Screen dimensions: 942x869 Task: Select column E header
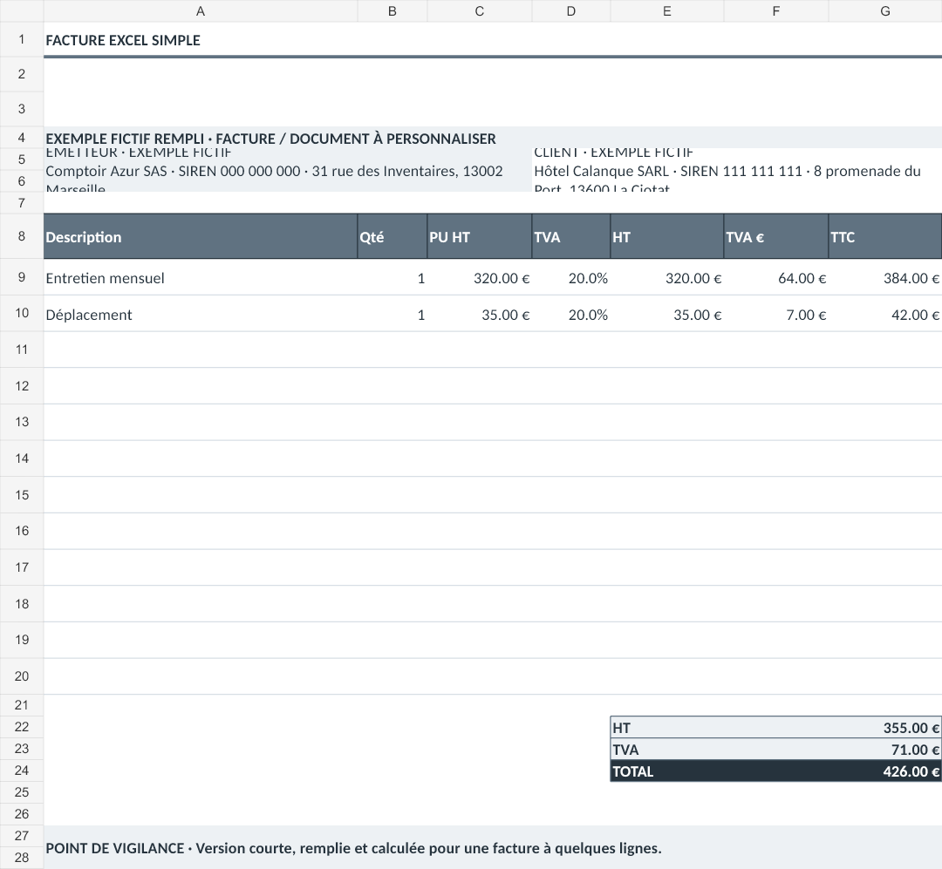click(x=667, y=10)
